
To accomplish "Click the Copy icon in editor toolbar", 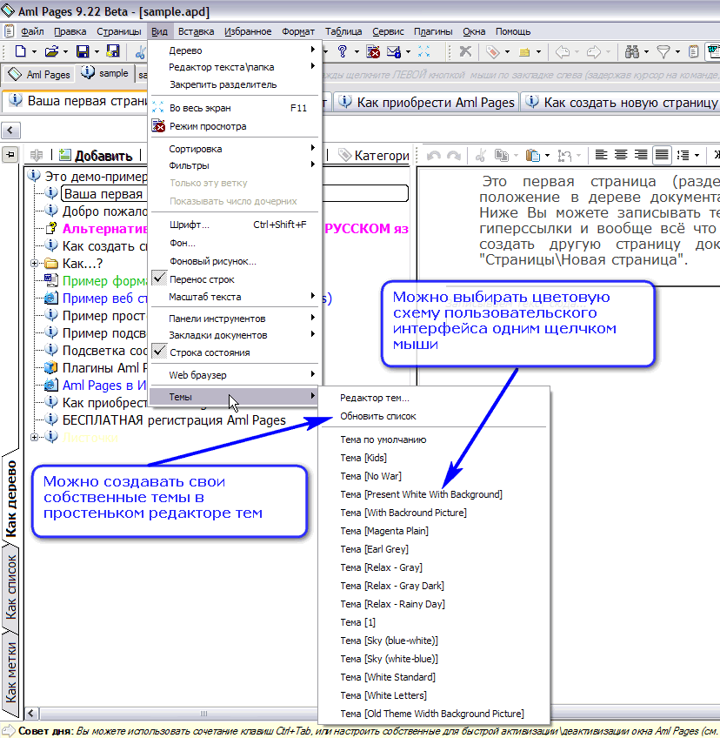I will click(502, 155).
